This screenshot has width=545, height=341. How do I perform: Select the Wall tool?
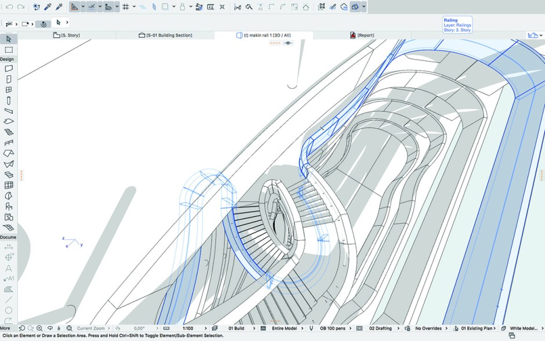click(x=9, y=68)
